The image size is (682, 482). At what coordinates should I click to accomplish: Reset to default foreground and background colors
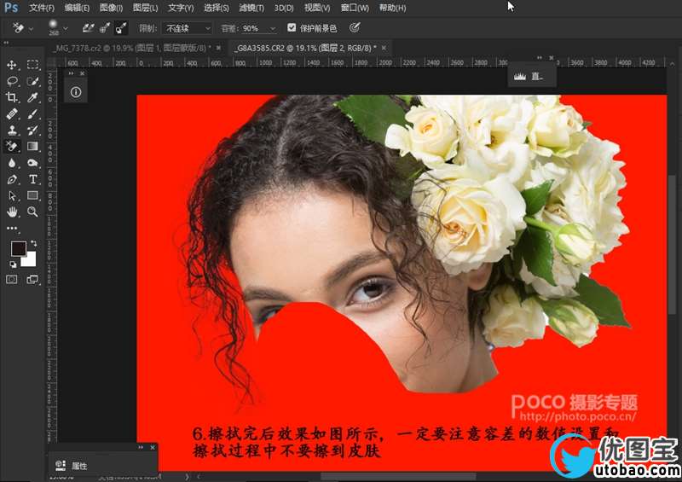point(13,264)
